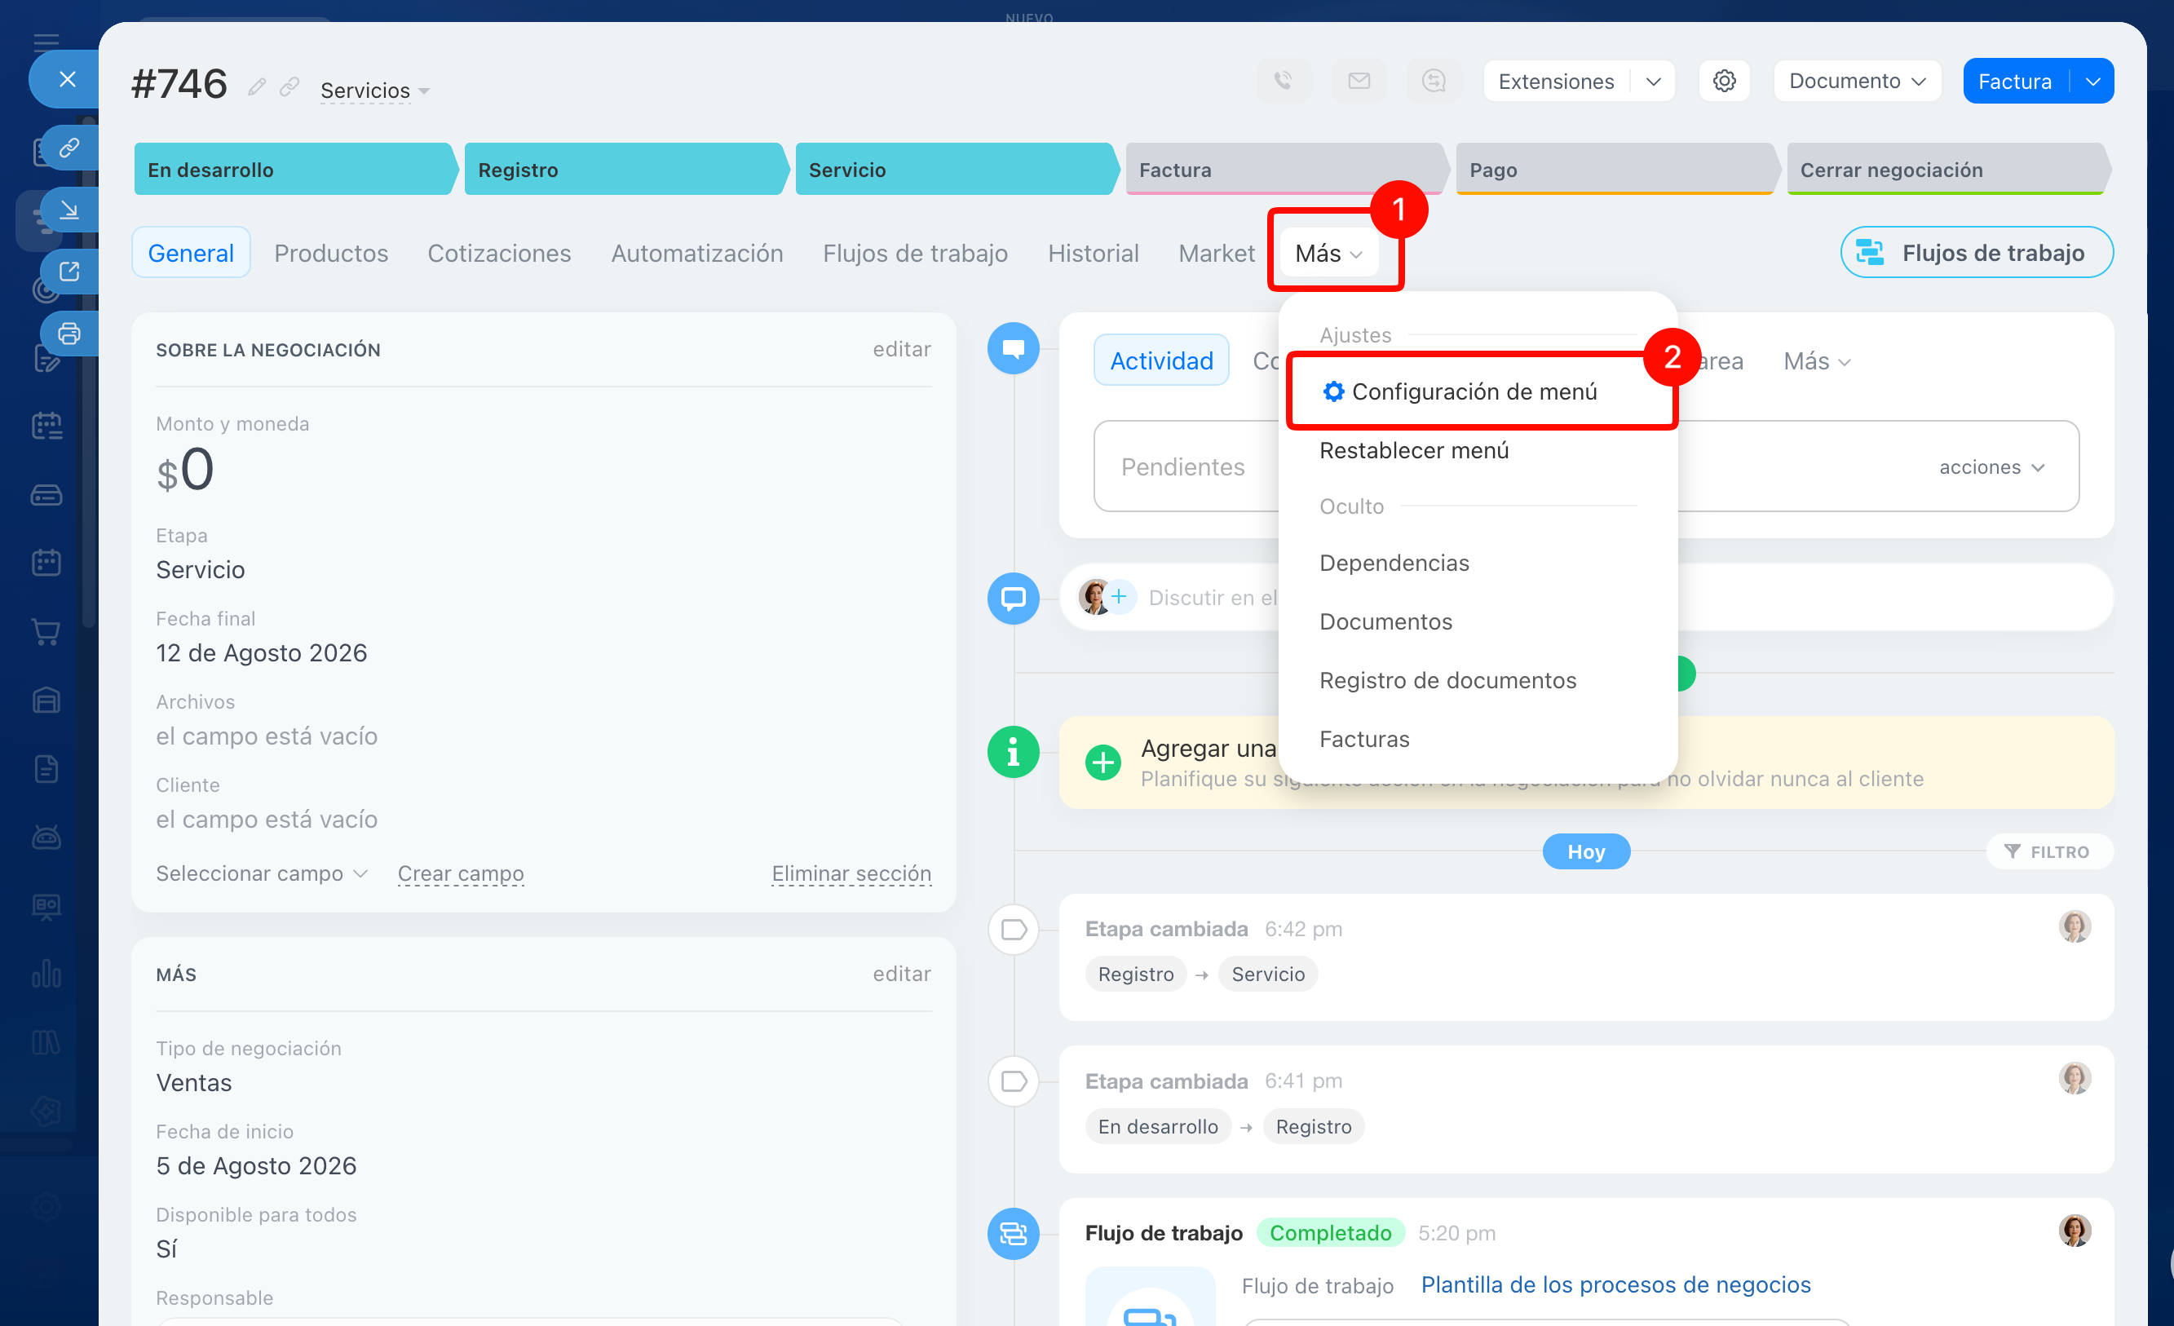
Task: Open the Documento dropdown
Action: [1858, 82]
